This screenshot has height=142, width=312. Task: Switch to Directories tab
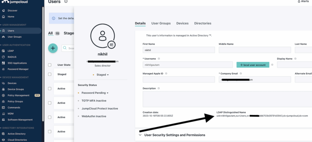(x=203, y=23)
